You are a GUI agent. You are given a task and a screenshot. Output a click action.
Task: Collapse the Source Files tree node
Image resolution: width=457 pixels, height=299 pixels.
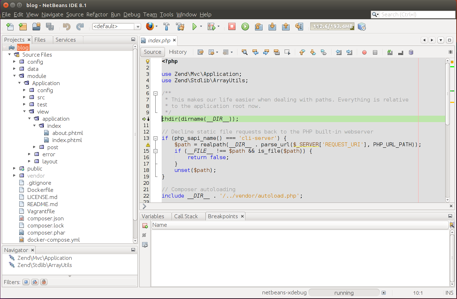[9, 54]
